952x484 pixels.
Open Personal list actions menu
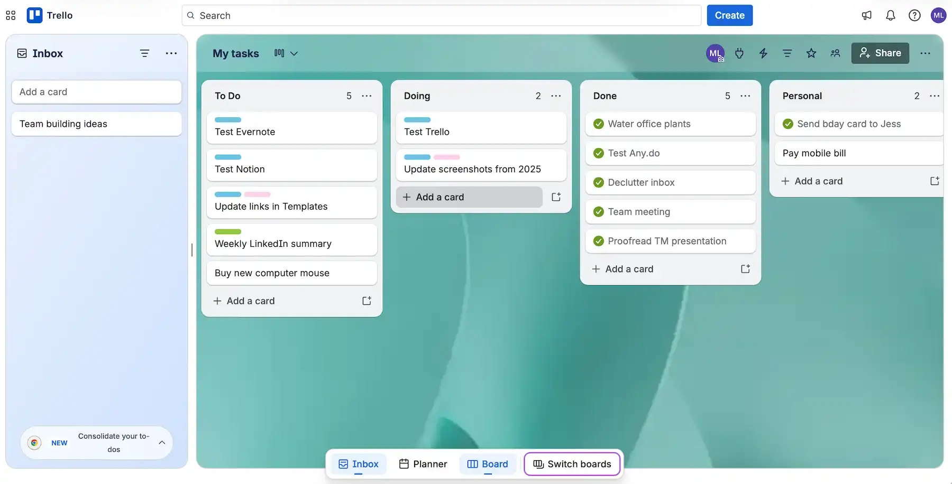tap(935, 96)
